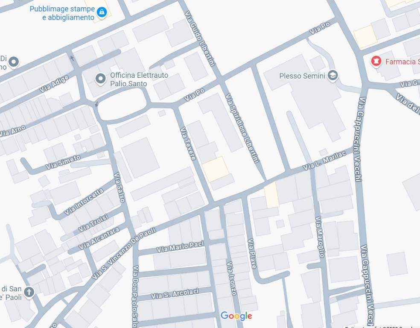This screenshot has height=328, width=420.
Task: Click the Via Tevere street label
Action: pos(188,143)
